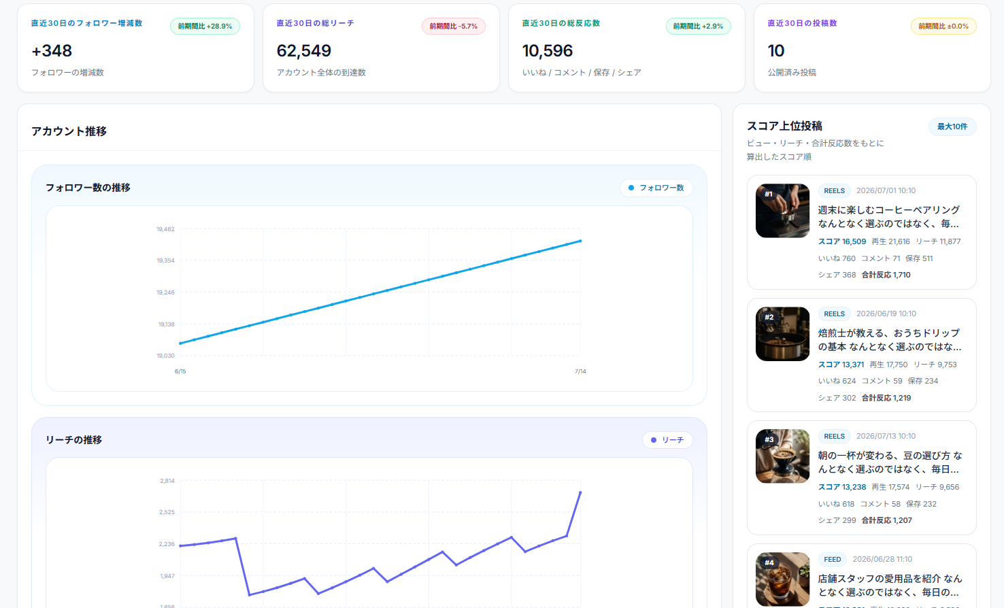1004x608 pixels.
Task: Click the FEED tag dated 2026/06/28
Action: [x=833, y=560]
